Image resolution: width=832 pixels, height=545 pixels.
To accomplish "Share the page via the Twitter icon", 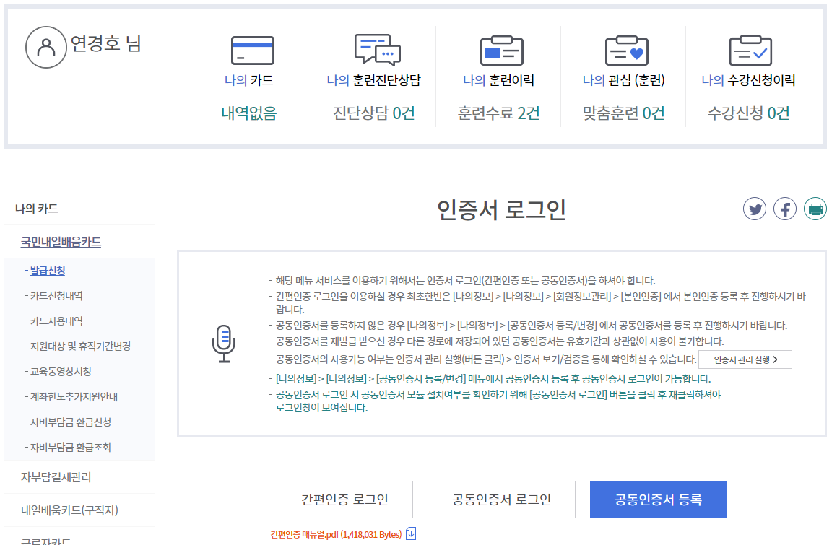I will [x=754, y=209].
